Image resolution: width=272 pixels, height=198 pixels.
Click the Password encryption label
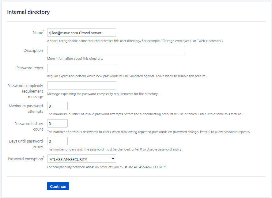25,159
